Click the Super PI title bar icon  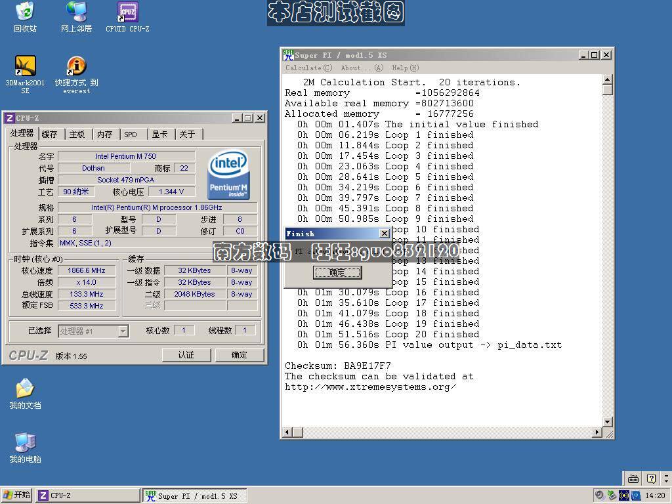[288, 55]
